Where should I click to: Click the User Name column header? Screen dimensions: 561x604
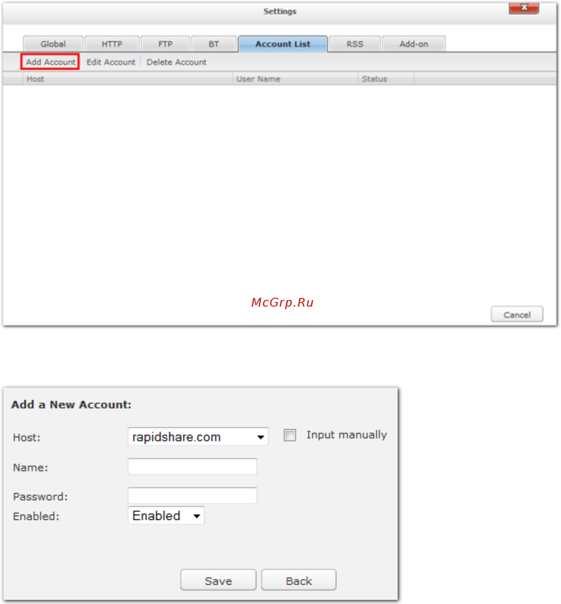[296, 79]
